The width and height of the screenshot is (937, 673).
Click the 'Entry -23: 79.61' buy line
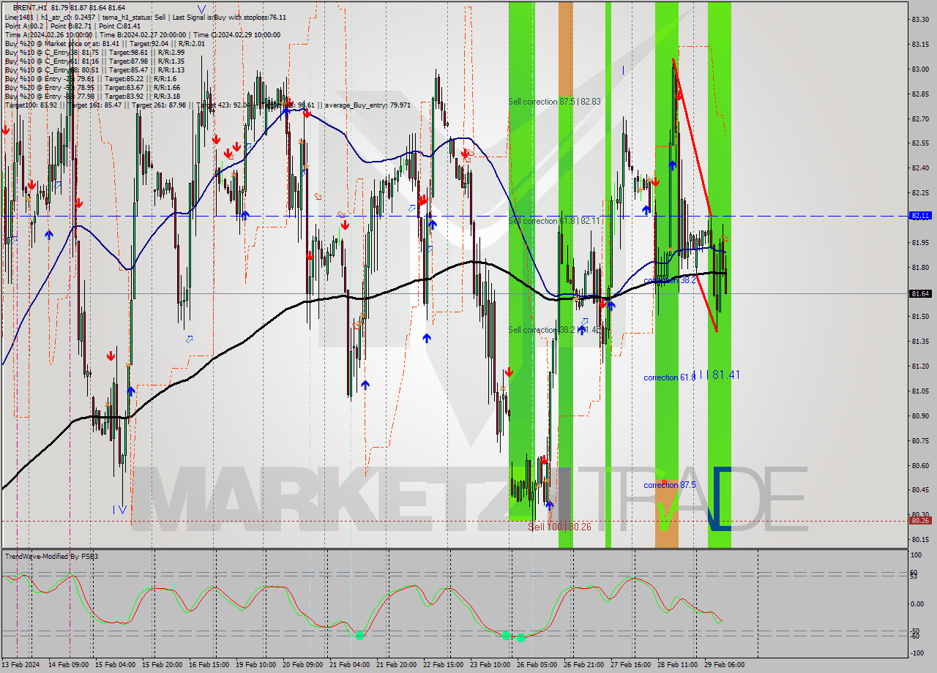click(x=91, y=78)
